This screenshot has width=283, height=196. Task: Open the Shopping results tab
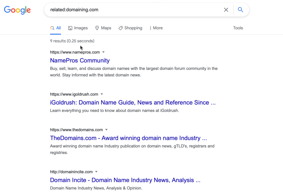pos(130,28)
